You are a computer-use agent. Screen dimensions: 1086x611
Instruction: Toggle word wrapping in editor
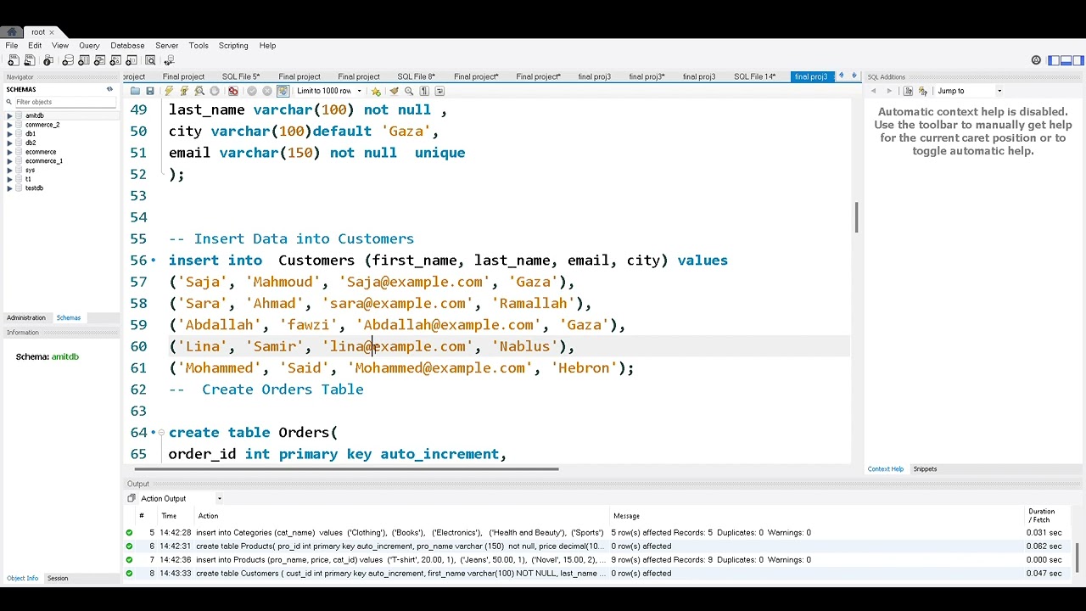click(x=439, y=91)
